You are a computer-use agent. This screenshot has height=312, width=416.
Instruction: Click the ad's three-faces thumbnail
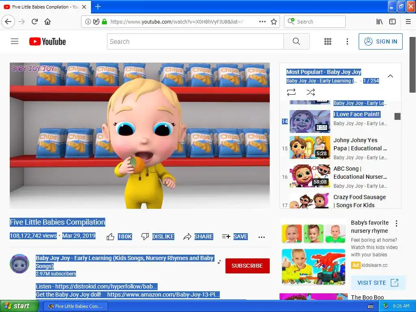click(313, 234)
